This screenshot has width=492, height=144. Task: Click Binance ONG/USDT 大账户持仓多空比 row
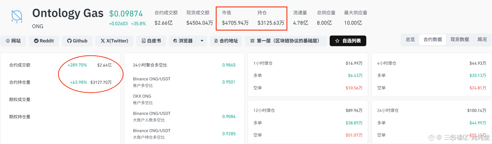184,134
